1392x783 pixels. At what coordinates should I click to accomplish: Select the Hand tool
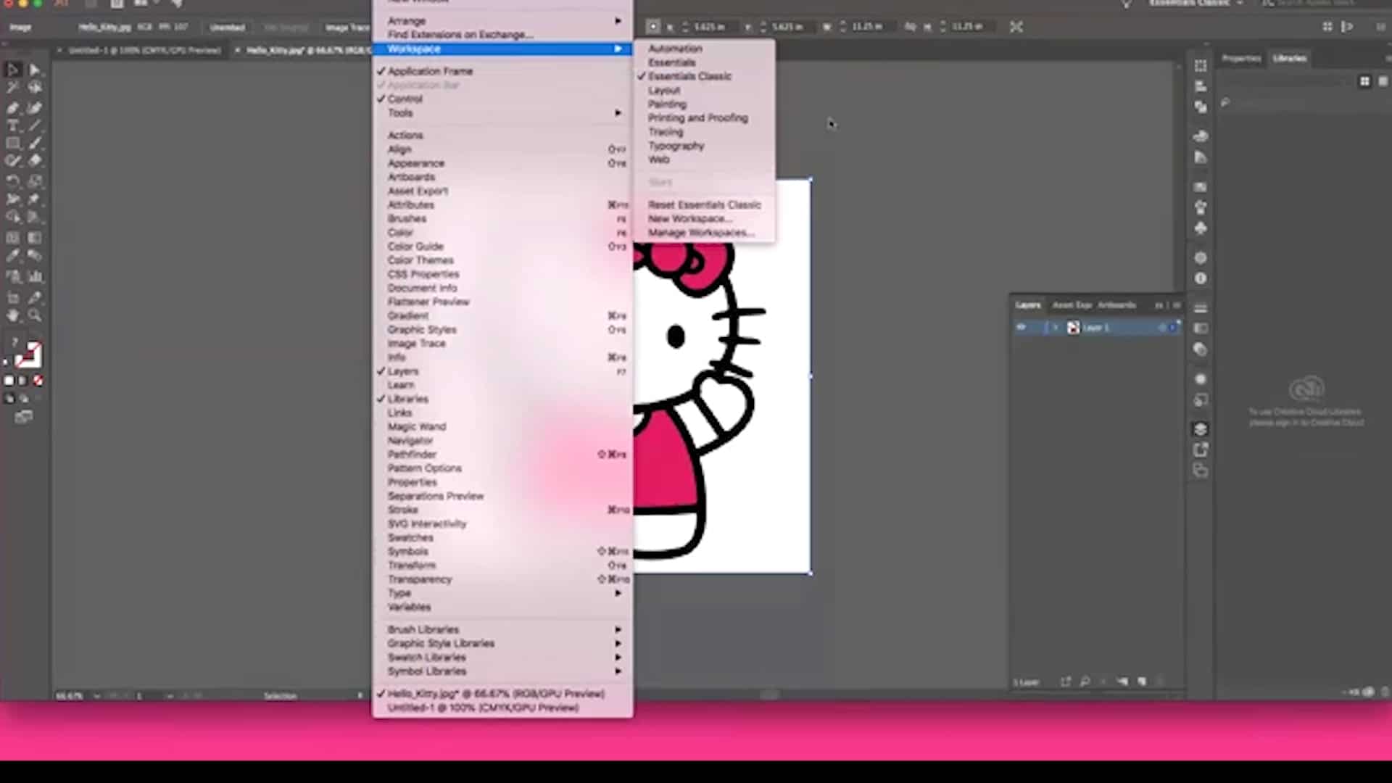[13, 315]
